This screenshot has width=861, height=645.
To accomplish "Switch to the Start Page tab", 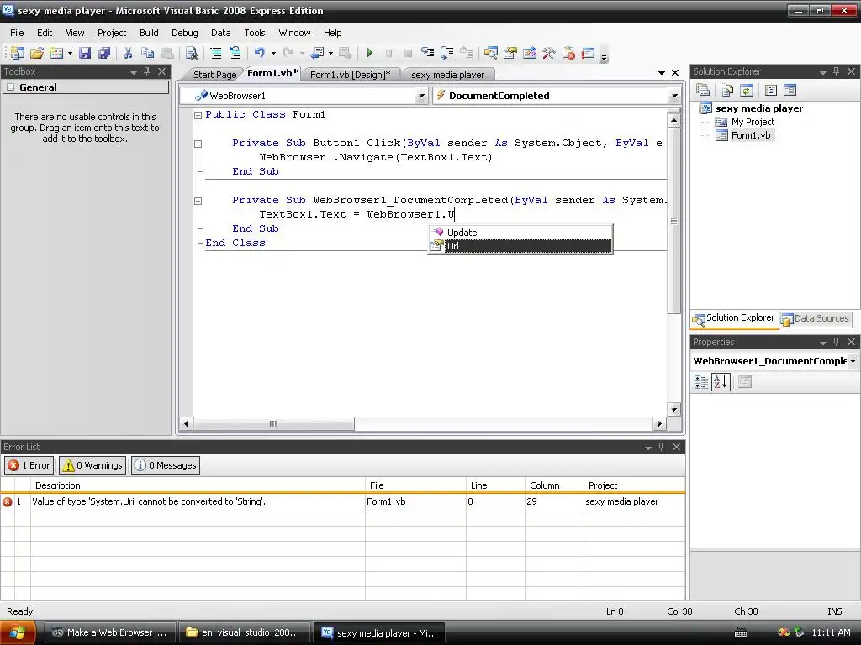I will point(214,75).
